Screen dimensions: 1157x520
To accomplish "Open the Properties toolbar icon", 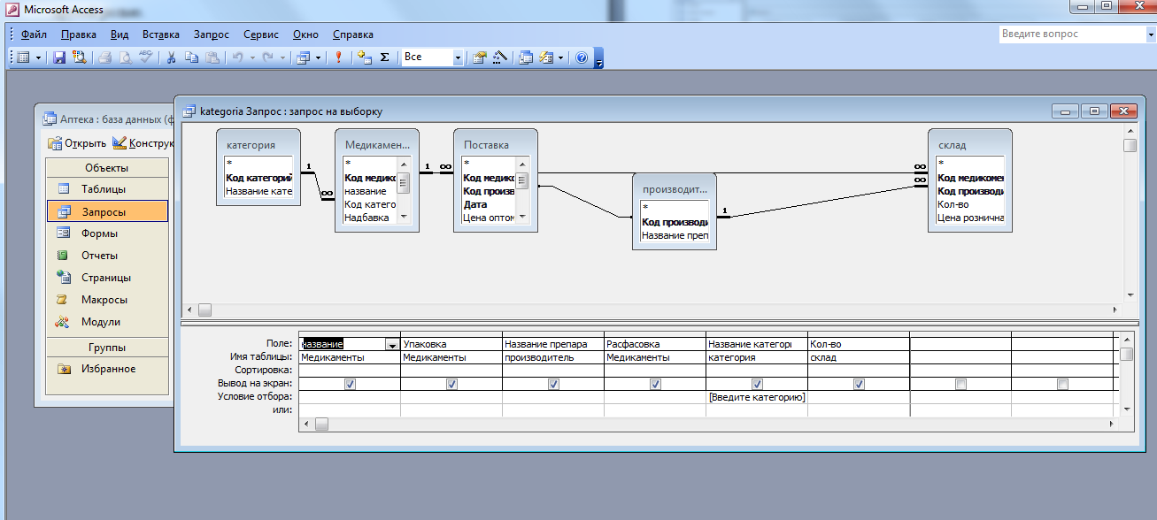I will pos(480,57).
